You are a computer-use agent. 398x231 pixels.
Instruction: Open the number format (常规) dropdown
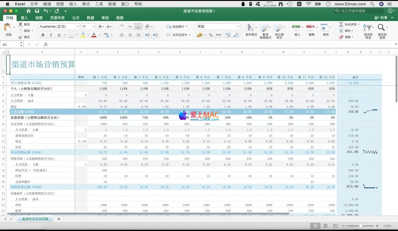coord(238,27)
